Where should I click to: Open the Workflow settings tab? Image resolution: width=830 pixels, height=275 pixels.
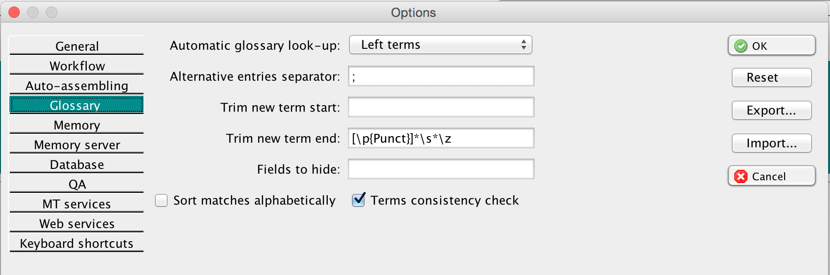77,66
